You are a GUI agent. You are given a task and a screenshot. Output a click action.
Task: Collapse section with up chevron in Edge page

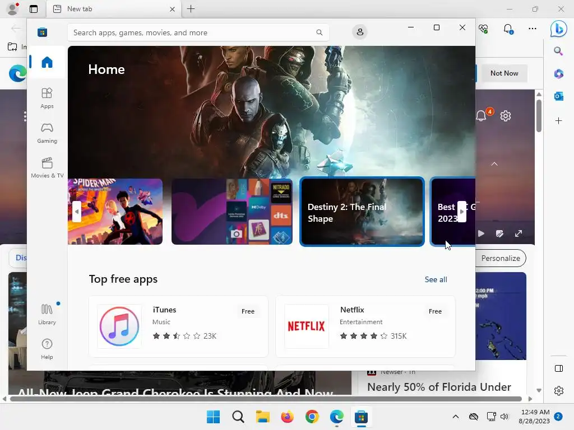coord(494,164)
